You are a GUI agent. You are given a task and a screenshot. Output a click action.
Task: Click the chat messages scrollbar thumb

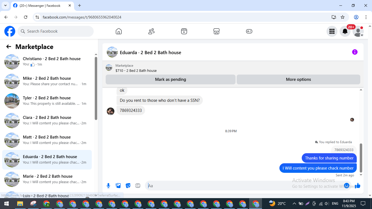(361, 158)
